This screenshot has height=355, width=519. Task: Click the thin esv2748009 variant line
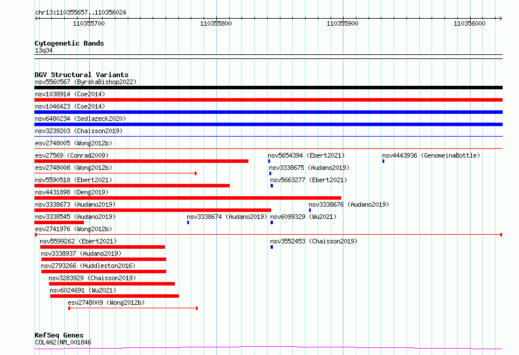coord(133,308)
